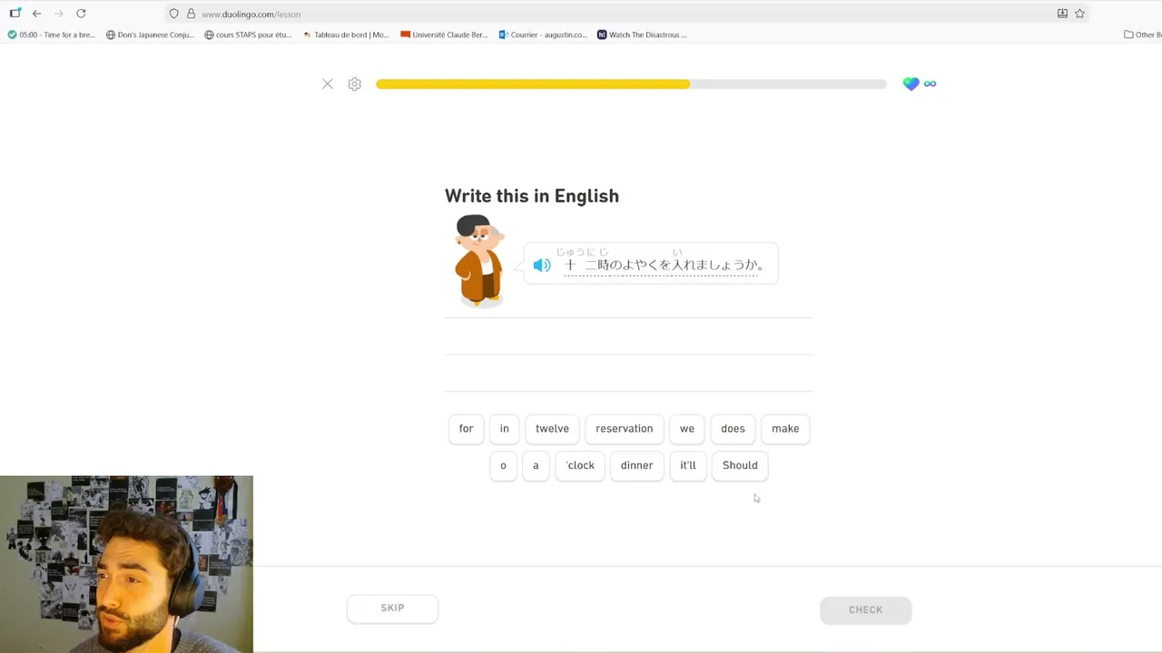Select the word tile "we"
The image size is (1162, 653).
click(687, 428)
